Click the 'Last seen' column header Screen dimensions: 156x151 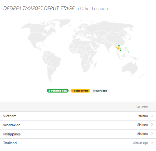point(142,107)
